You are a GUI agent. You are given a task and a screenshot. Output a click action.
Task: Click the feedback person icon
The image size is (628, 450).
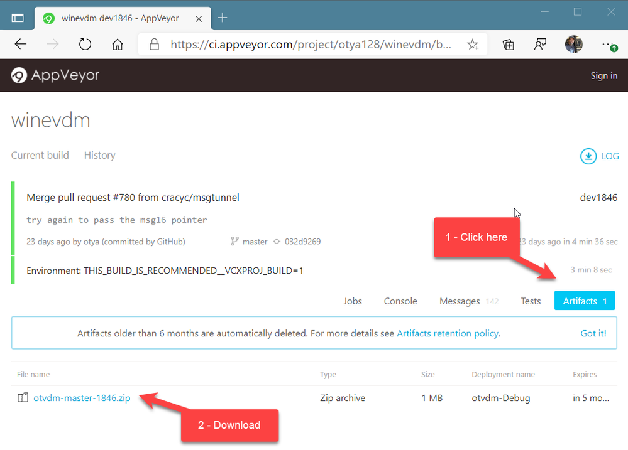pyautogui.click(x=540, y=45)
